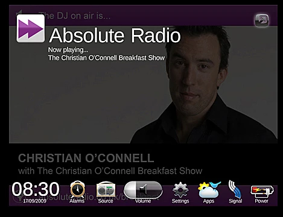Click 'with The Christian O'Connell Breakfast Show' caption

(110, 171)
